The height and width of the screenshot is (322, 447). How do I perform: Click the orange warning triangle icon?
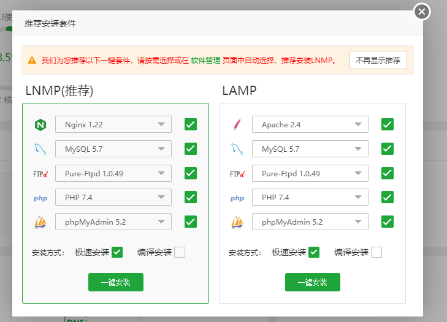point(32,60)
